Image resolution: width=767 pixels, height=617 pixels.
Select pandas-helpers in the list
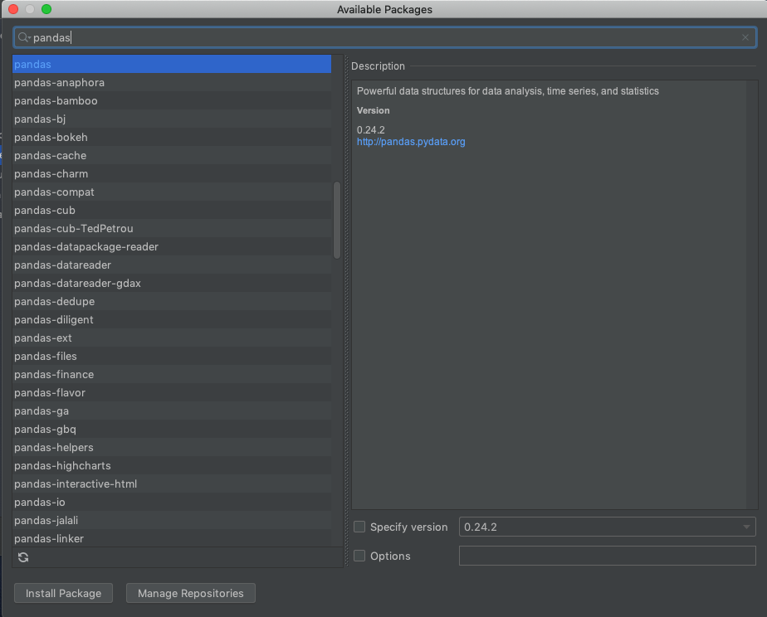(x=172, y=447)
